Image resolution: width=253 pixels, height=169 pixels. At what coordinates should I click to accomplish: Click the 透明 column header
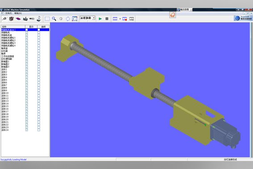point(43,27)
